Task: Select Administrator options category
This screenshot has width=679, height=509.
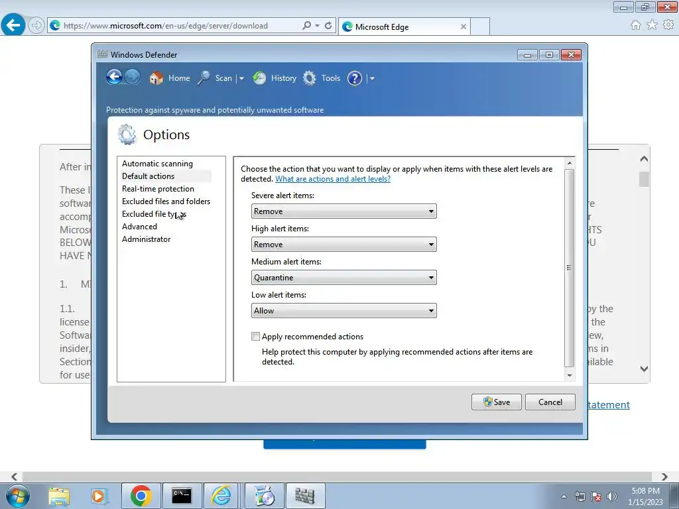Action: click(147, 239)
